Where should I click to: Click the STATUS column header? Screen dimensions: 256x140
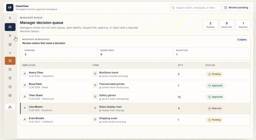click(210, 65)
